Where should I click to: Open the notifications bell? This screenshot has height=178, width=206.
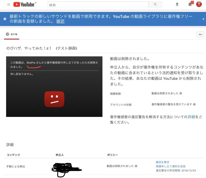pyautogui.click(x=190, y=4)
